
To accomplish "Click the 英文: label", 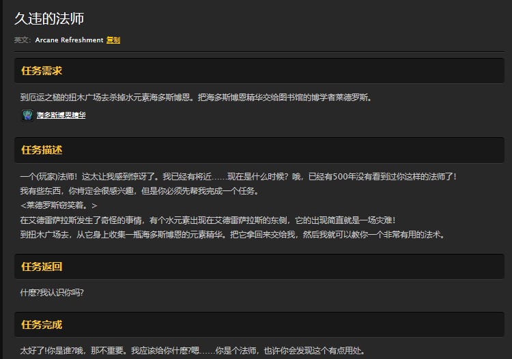I will (23, 40).
